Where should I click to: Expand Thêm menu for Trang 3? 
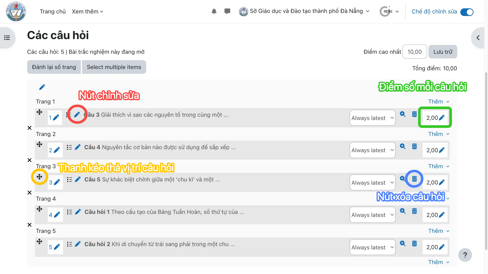pyautogui.click(x=439, y=166)
